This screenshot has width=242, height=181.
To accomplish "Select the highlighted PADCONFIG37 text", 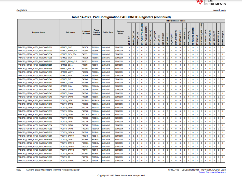I will [x=46, y=65].
